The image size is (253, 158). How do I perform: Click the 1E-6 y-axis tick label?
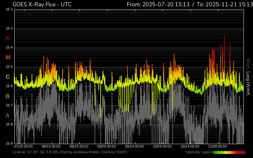point(9,86)
